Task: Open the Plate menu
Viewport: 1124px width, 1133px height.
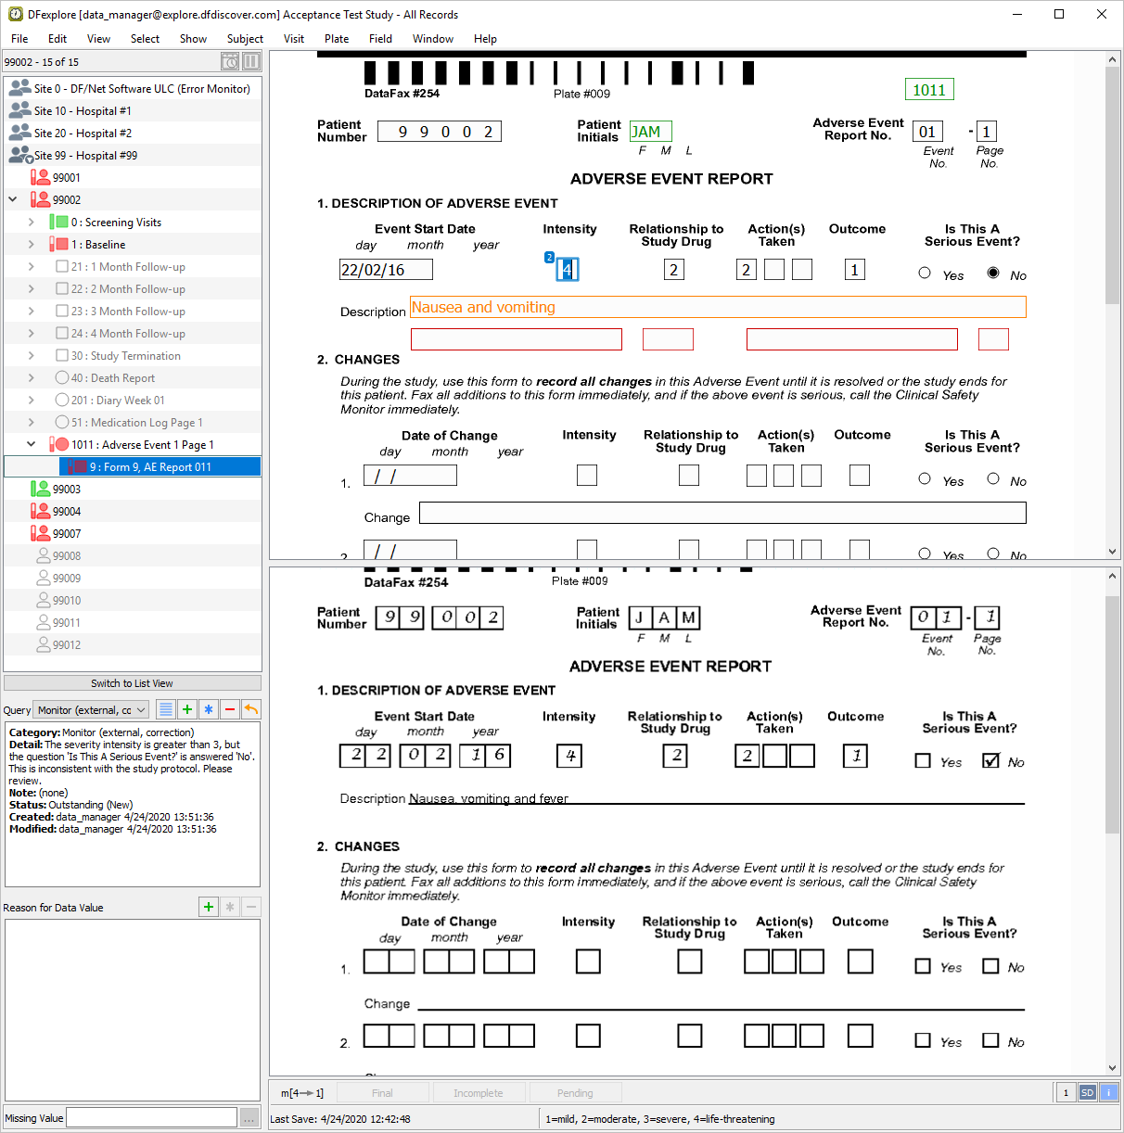Action: coord(337,39)
